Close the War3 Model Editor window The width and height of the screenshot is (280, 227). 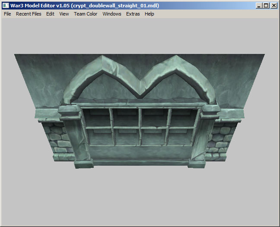[274, 6]
